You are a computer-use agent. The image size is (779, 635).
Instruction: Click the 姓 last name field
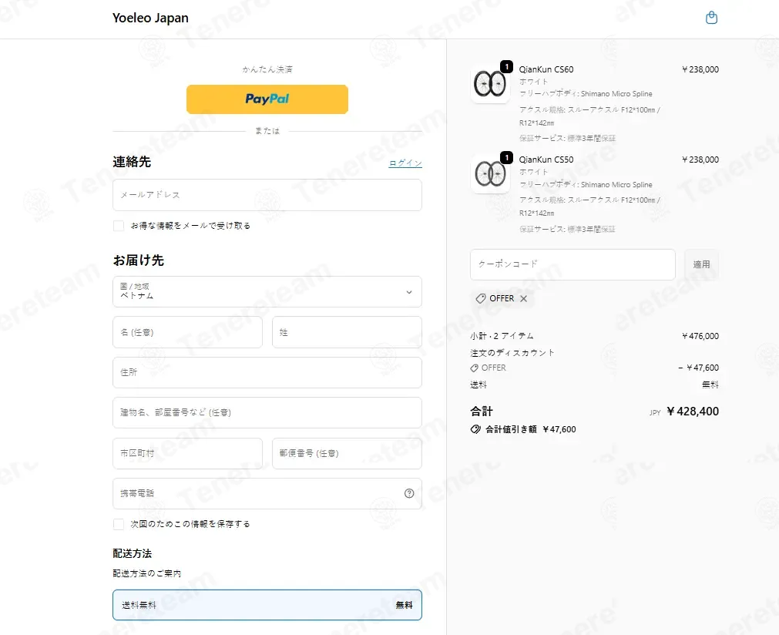tap(347, 332)
